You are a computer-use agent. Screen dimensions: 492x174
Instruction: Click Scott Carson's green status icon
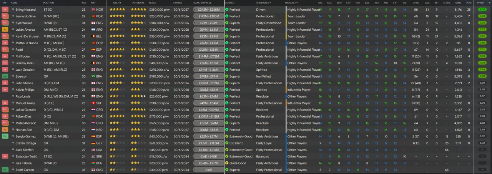click(x=5, y=170)
